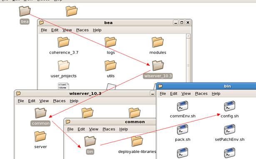256x159 pixels.
Task: Select the script icon below pack.sh
Action: pos(183,153)
